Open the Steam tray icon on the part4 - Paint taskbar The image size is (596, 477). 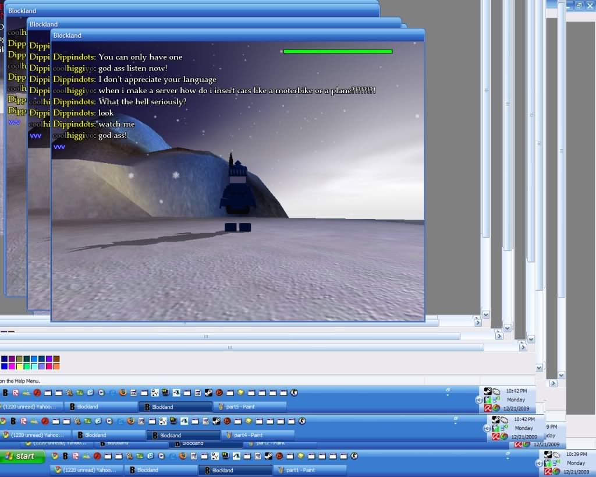click(496, 419)
